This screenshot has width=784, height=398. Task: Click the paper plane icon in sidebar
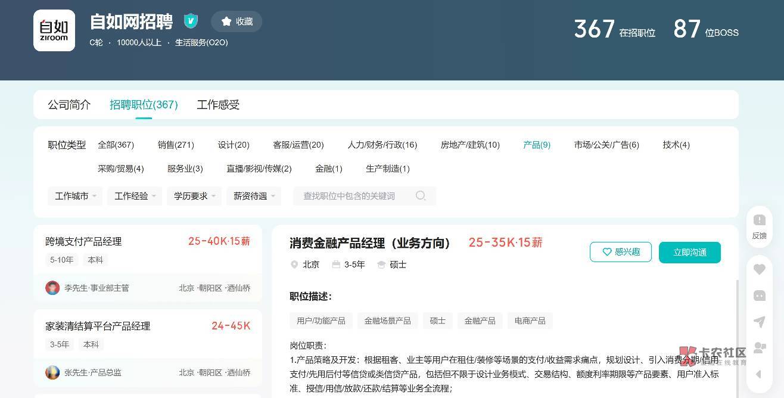759,322
